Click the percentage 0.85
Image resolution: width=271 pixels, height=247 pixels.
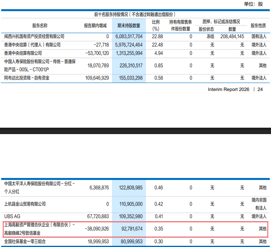pyautogui.click(x=159, y=65)
